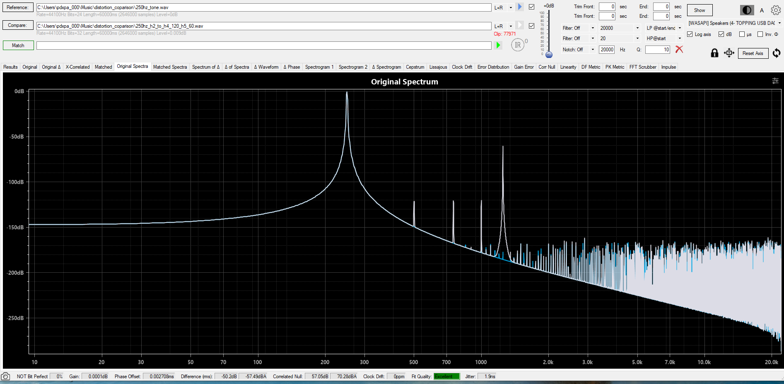The height and width of the screenshot is (384, 784).
Task: Open the PK Metric tab
Action: click(x=615, y=67)
